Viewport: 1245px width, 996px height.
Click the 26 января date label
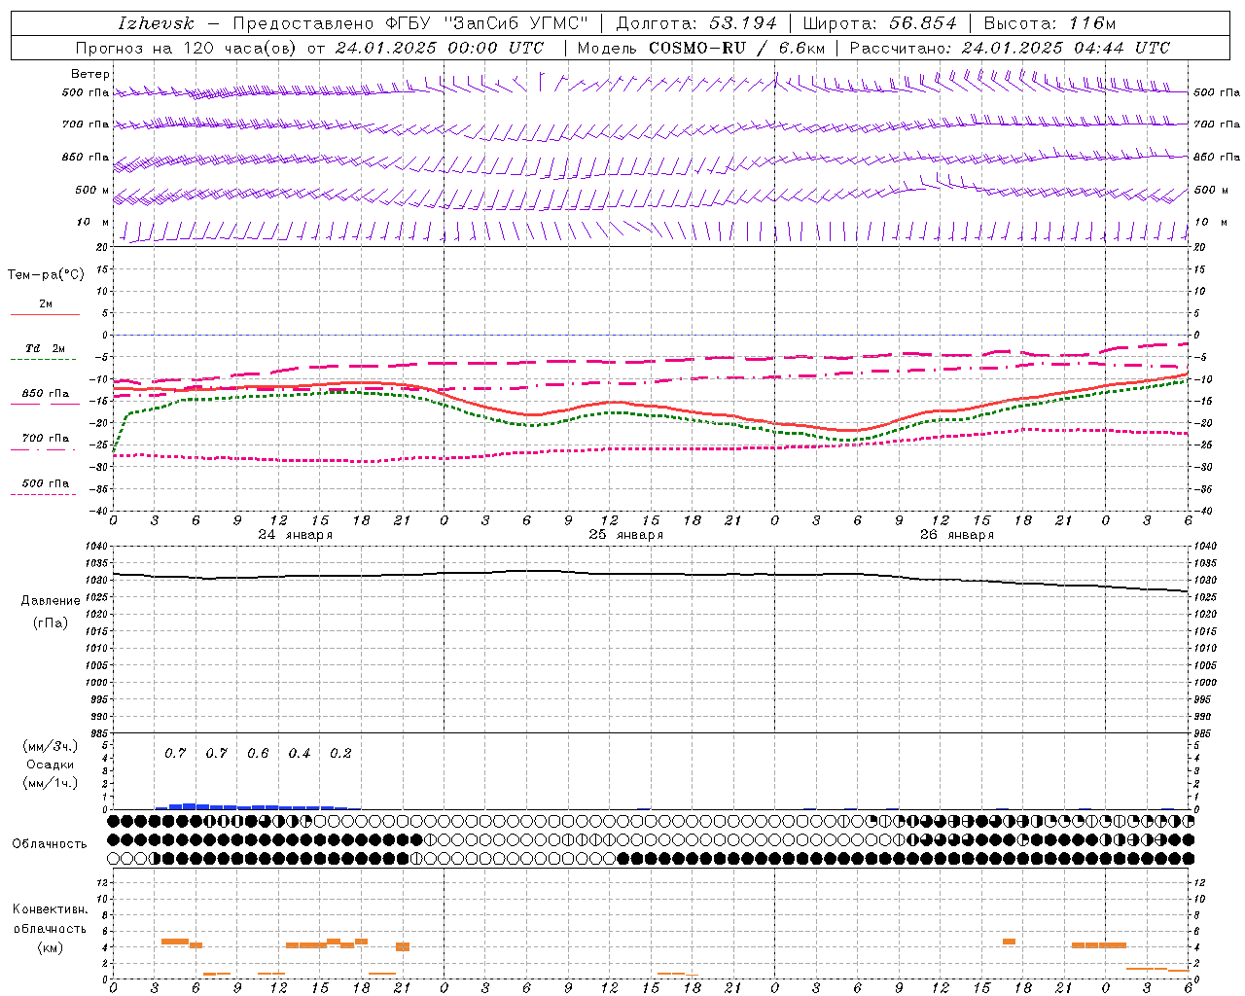[956, 535]
